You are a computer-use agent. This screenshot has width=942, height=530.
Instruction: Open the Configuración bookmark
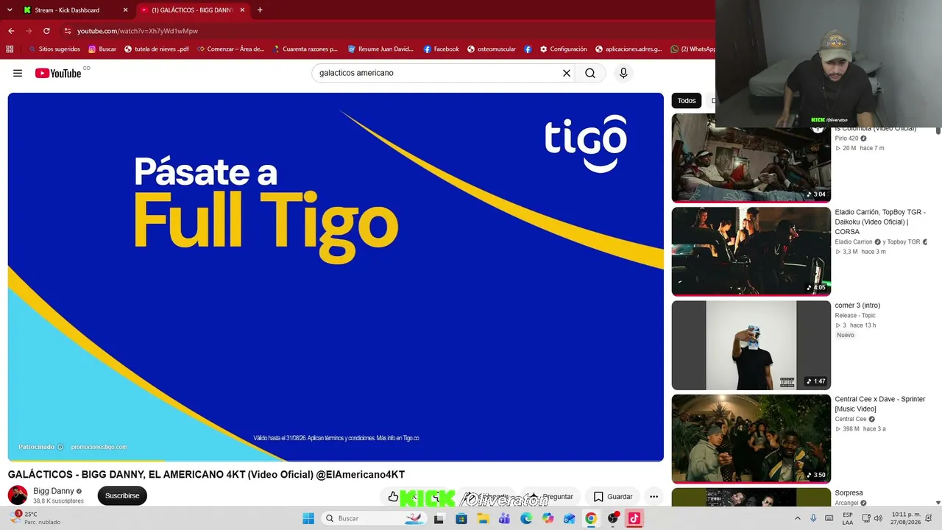564,49
